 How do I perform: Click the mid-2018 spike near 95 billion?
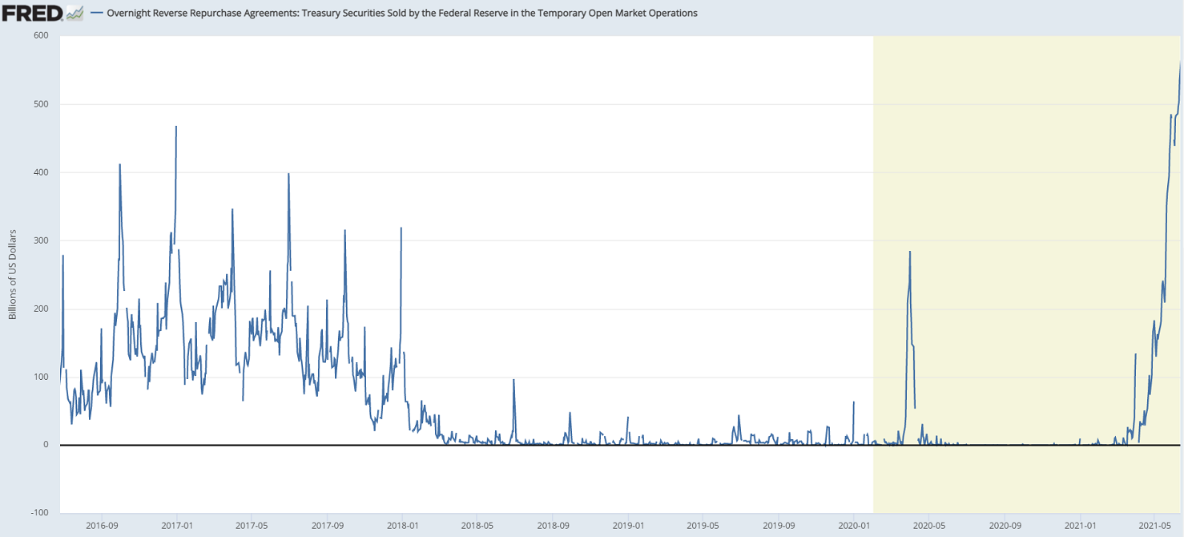click(513, 380)
